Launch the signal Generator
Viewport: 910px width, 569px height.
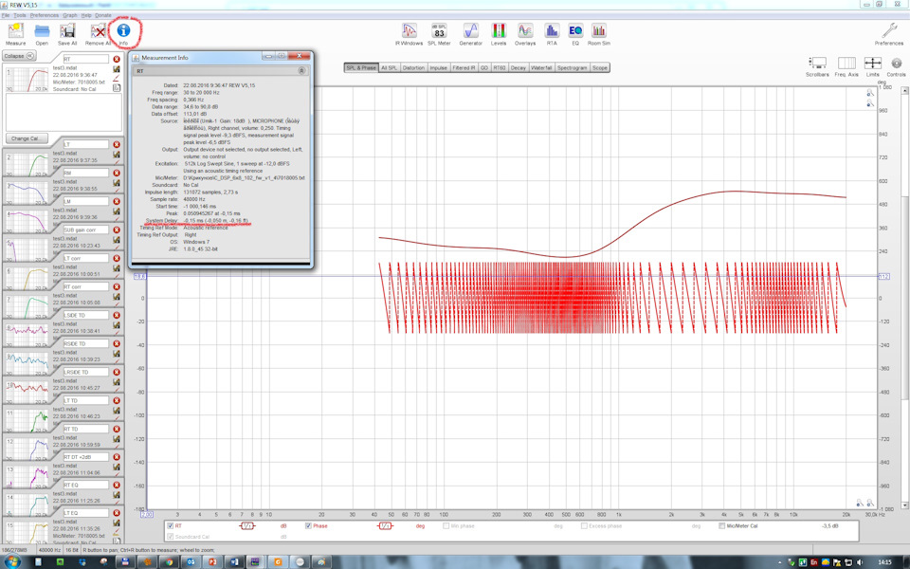coord(471,34)
